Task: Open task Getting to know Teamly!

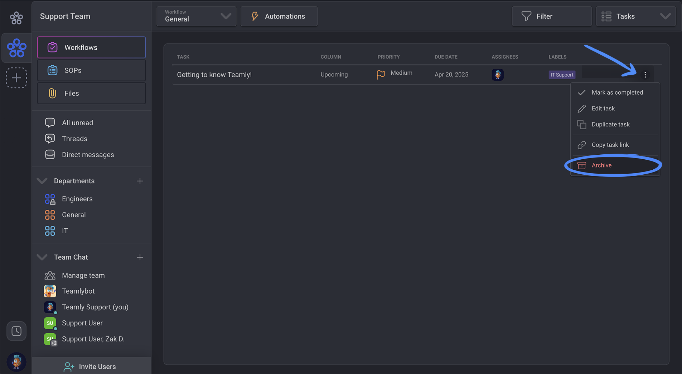Action: click(x=214, y=75)
